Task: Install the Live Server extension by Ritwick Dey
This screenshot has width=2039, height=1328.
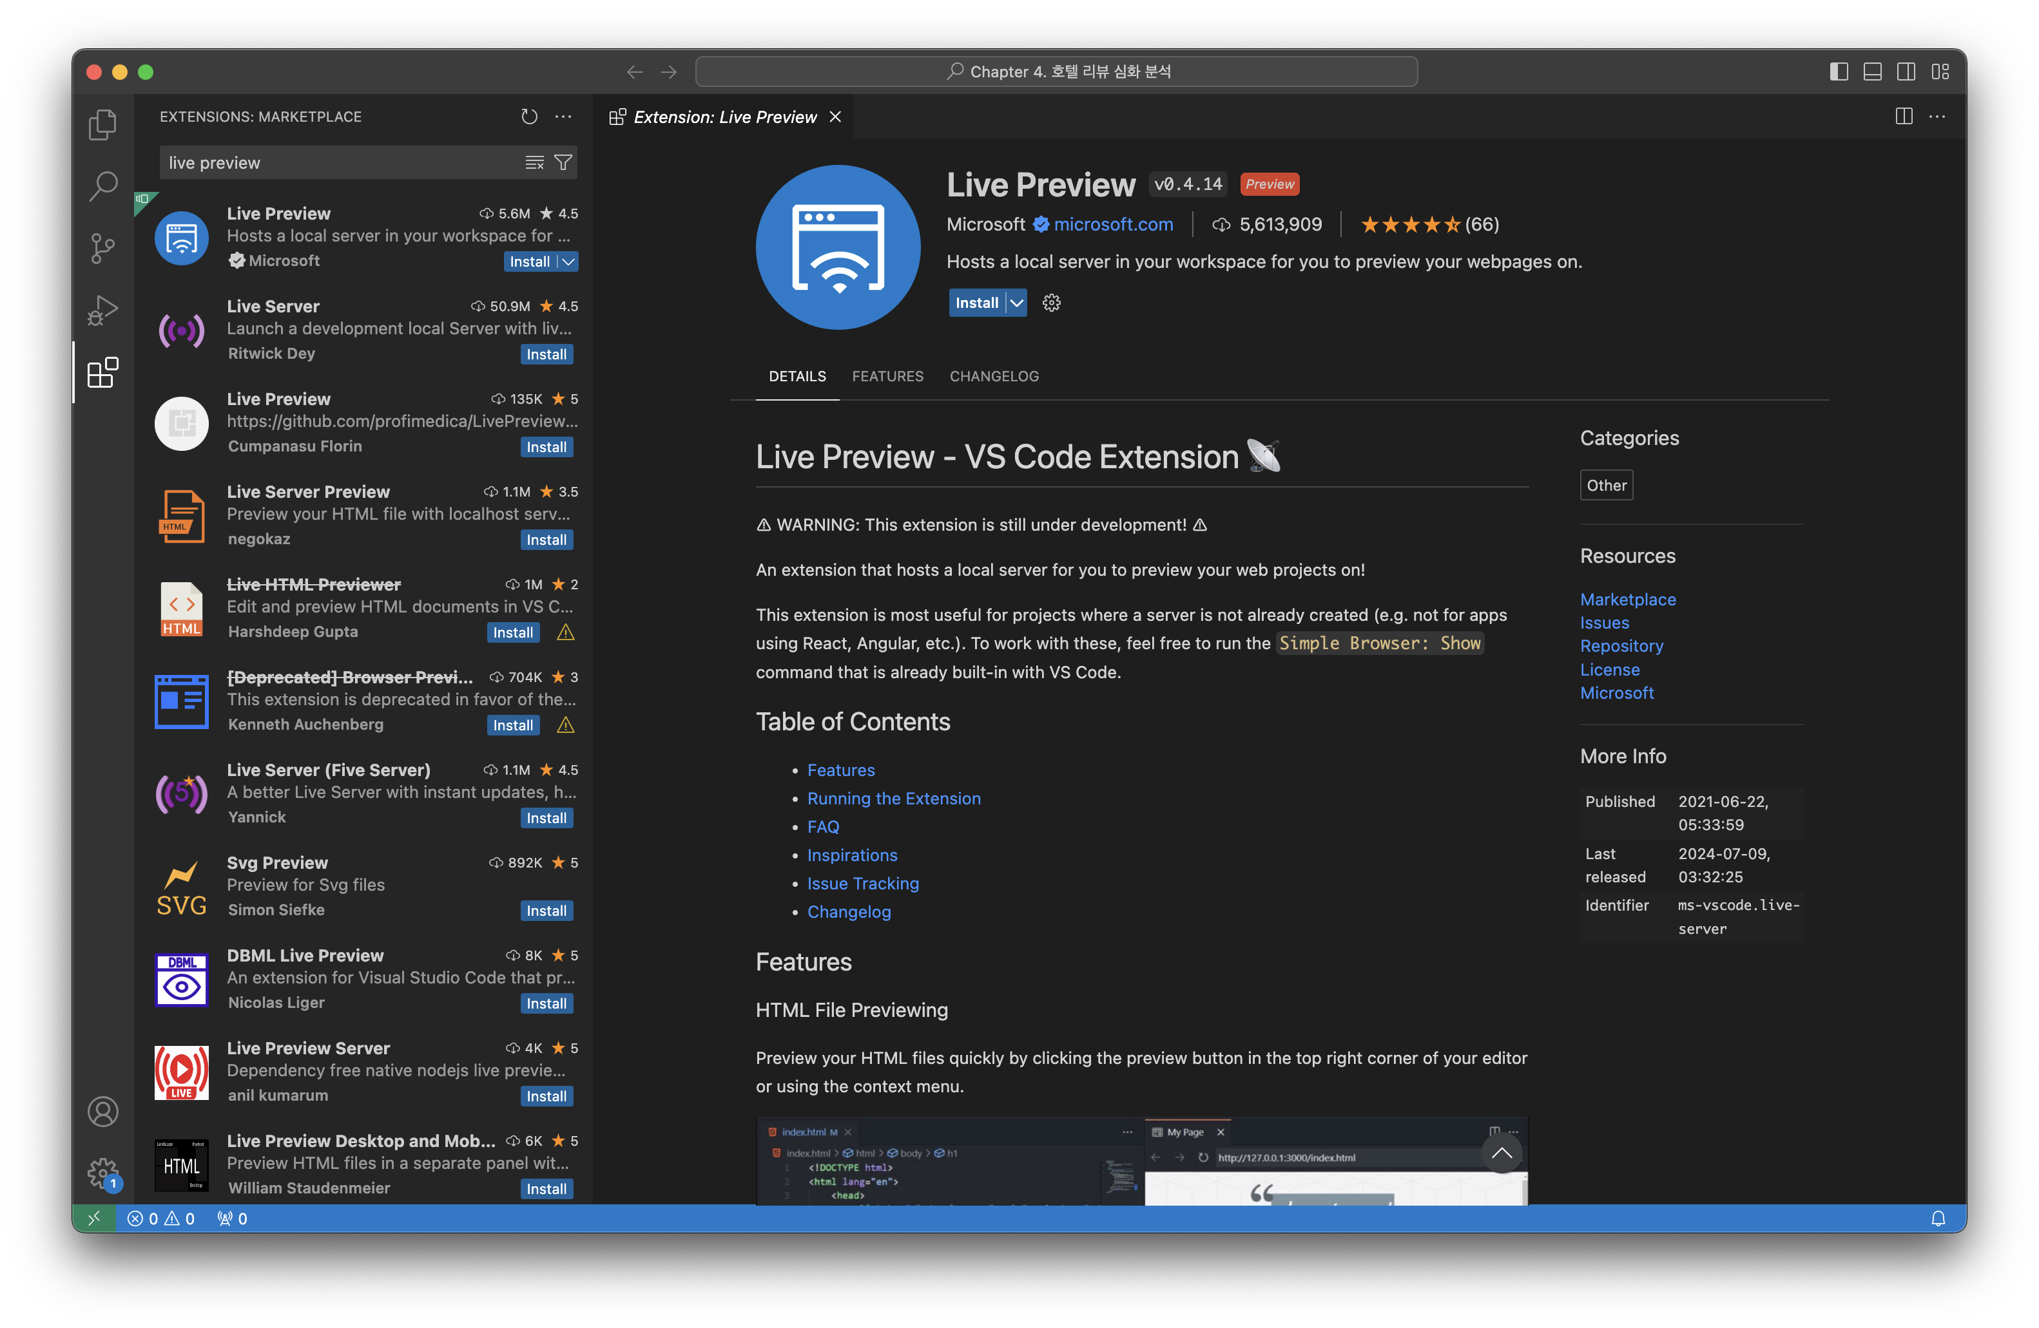Action: click(x=546, y=354)
